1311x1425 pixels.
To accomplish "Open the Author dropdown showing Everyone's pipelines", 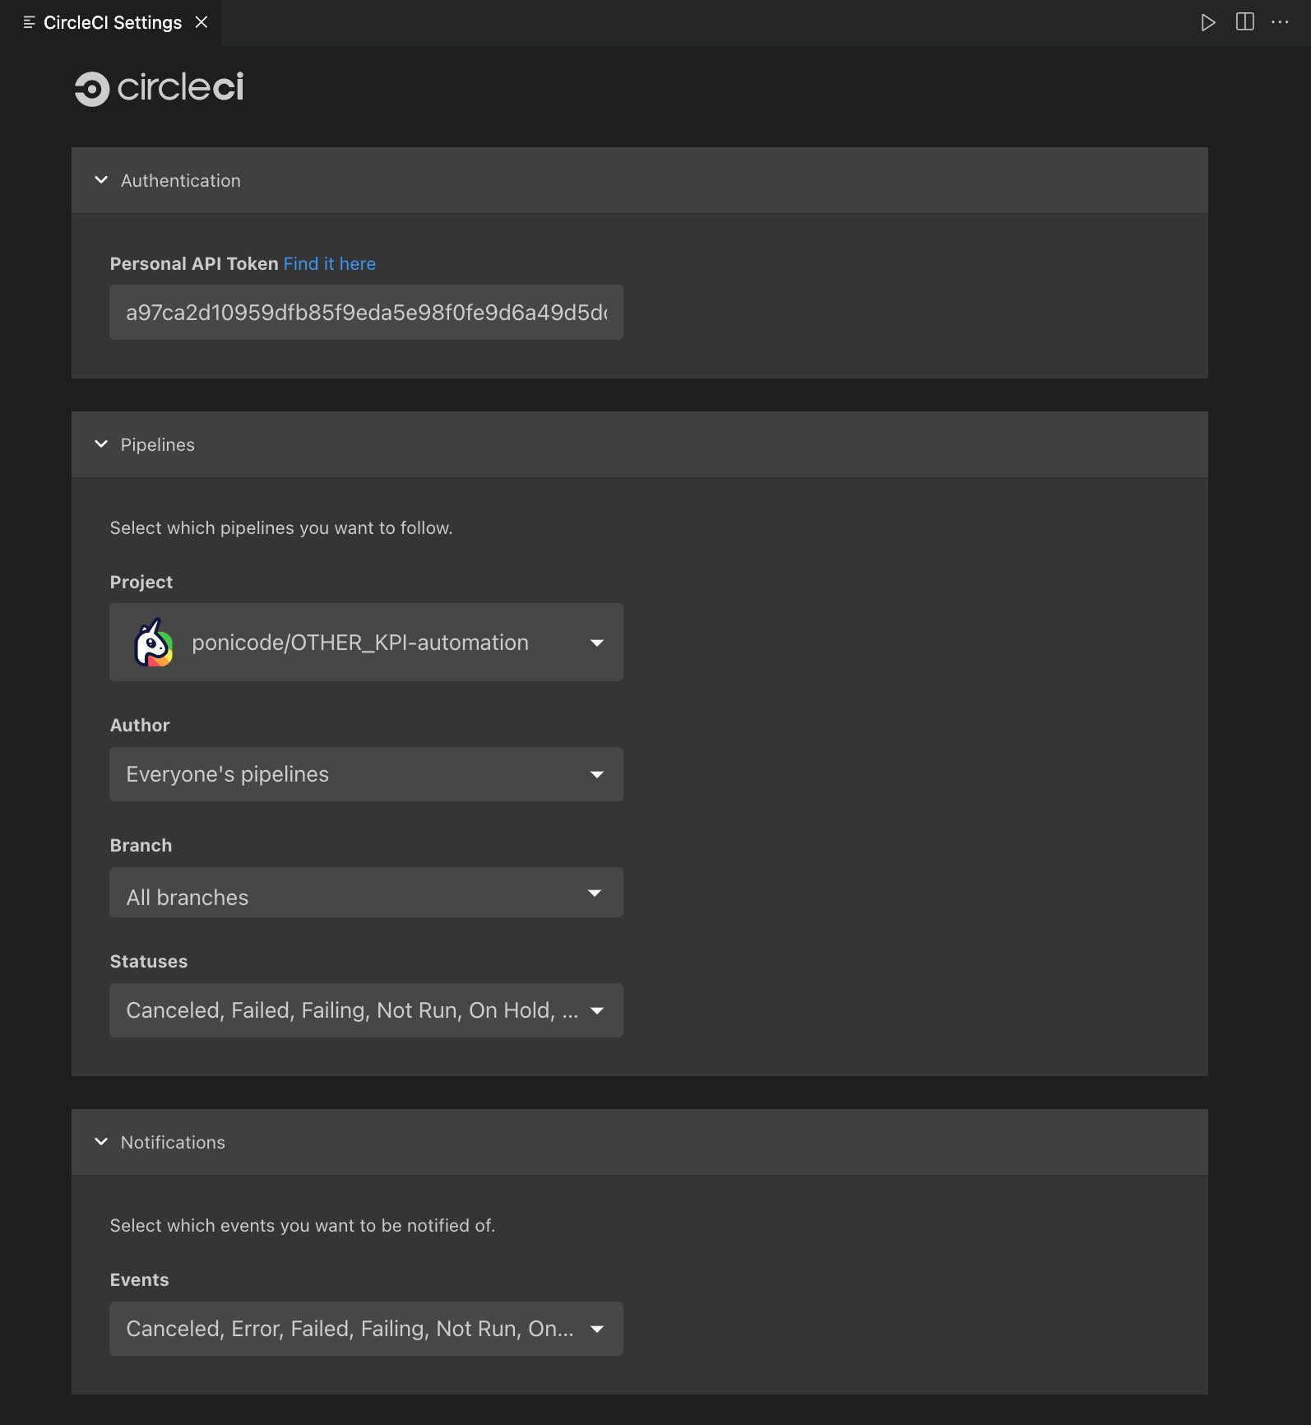I will pos(365,774).
